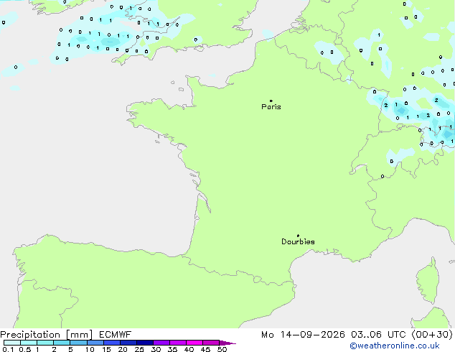Image resolution: width=455 pixels, height=352 pixels.
Task: Click the (00+30) forecast offset label
Action: click(432, 335)
